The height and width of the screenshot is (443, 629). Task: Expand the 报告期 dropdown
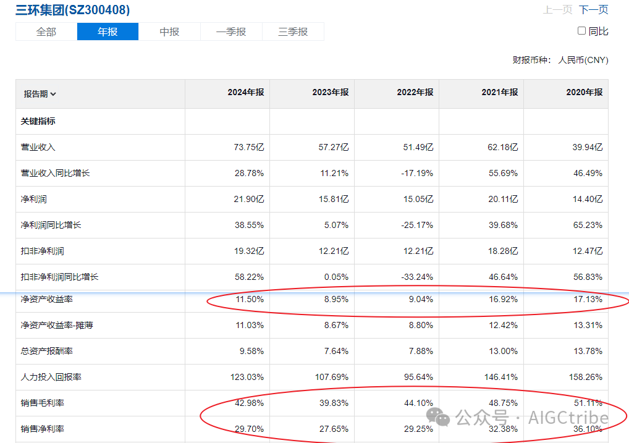point(40,94)
